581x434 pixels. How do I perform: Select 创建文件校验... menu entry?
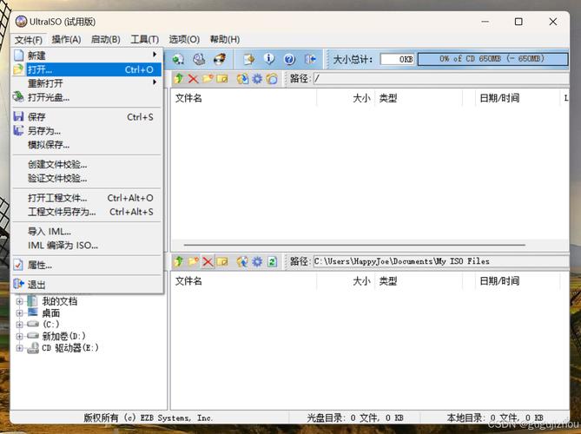pyautogui.click(x=87, y=164)
